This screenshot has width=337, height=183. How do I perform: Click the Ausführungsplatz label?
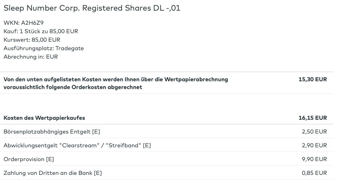28,48
